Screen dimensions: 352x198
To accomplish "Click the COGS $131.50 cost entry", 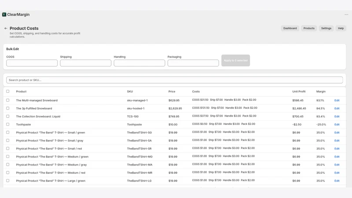I will click(x=201, y=108).
